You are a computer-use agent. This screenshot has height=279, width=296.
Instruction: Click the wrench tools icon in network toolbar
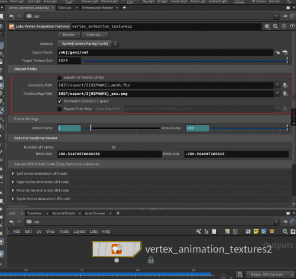(198, 232)
